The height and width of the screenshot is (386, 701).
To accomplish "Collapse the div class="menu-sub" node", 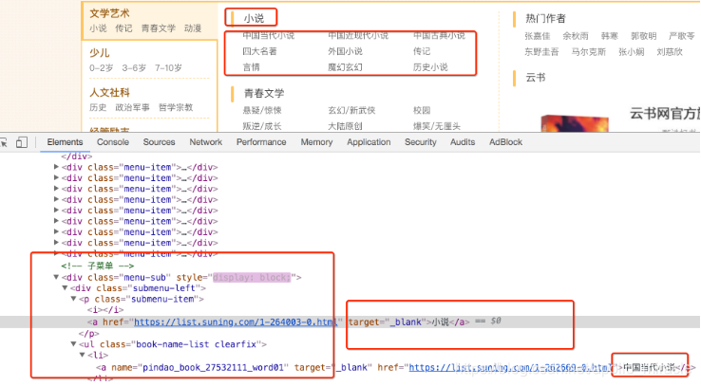I will click(x=56, y=277).
